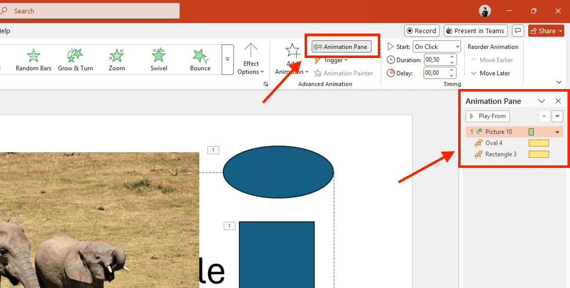Click Present in Teams button
The image size is (570, 288).
click(476, 31)
